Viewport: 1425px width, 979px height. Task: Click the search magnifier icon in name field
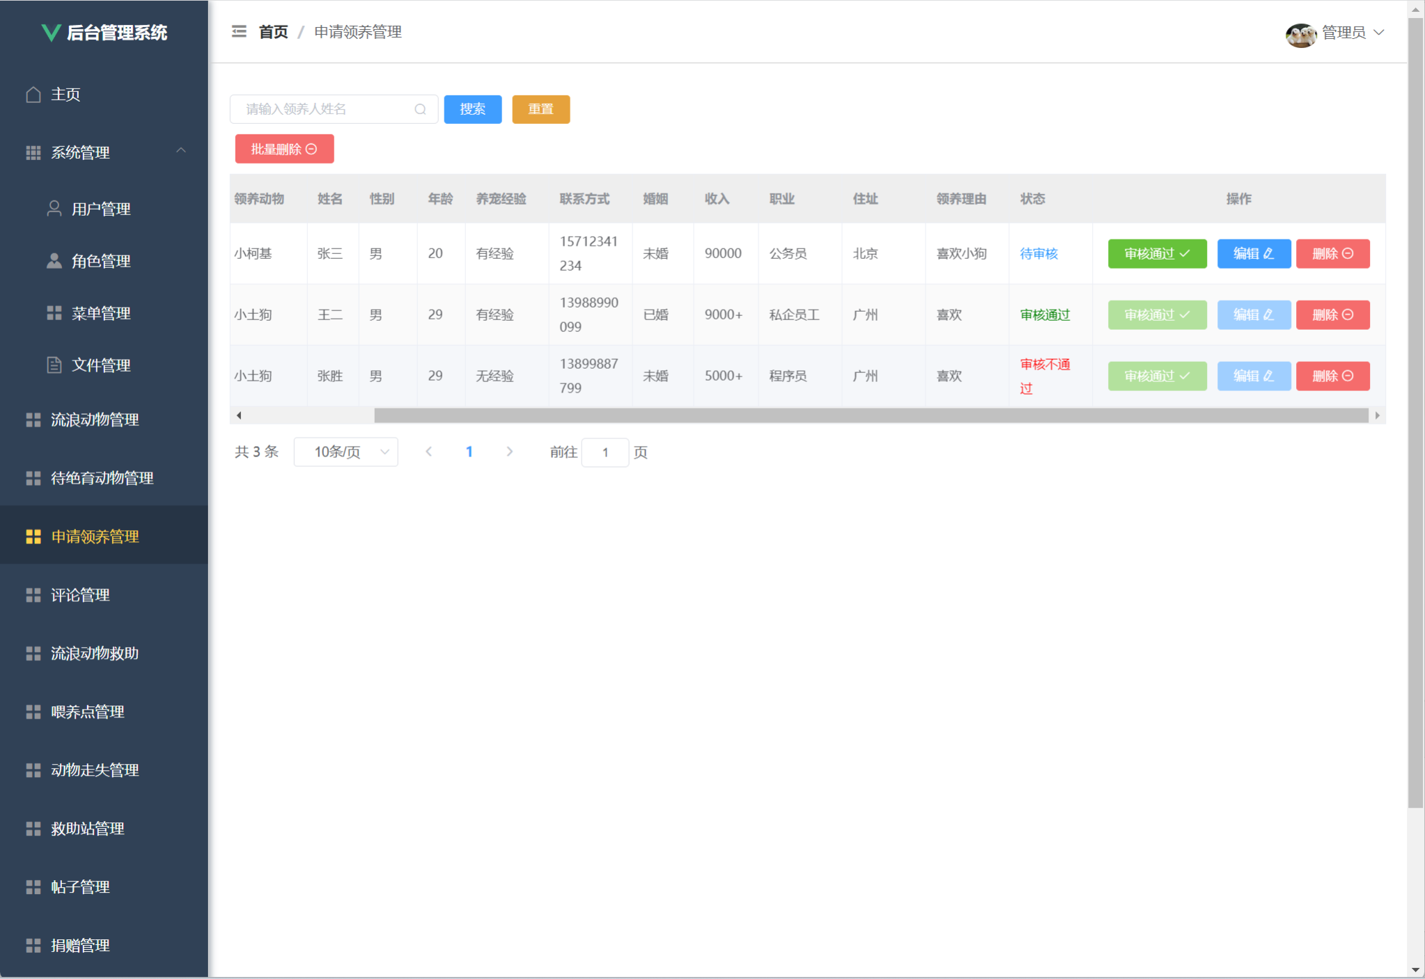pyautogui.click(x=420, y=109)
